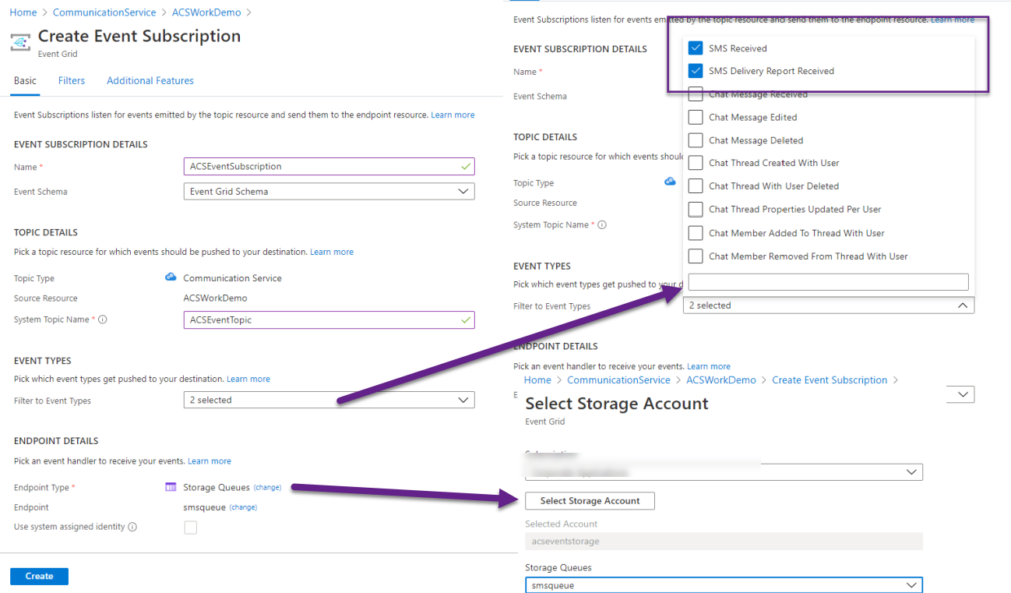
Task: Uncheck the SMS Received event type
Action: coord(696,48)
